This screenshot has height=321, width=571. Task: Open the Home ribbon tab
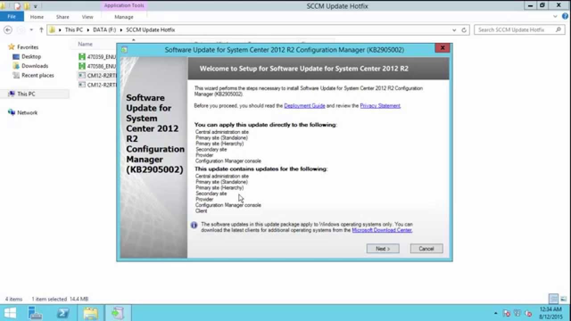point(37,17)
